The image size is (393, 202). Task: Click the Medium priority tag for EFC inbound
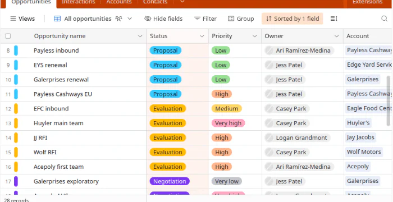coord(227,109)
